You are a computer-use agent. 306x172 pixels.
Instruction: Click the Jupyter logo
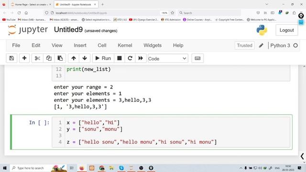[x=28, y=30]
